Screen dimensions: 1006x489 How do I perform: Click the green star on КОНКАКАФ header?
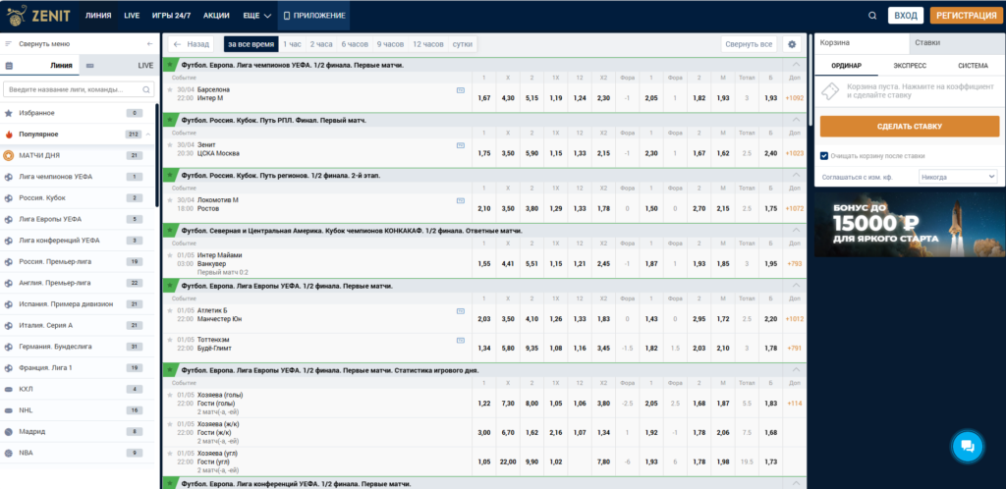tap(170, 230)
